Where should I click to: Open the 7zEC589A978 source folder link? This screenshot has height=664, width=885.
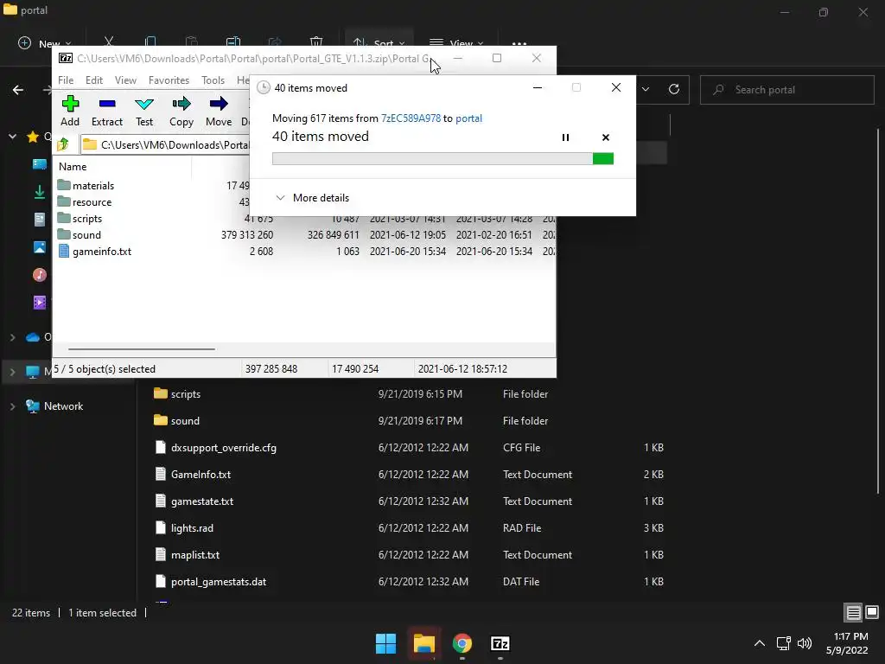(x=411, y=118)
